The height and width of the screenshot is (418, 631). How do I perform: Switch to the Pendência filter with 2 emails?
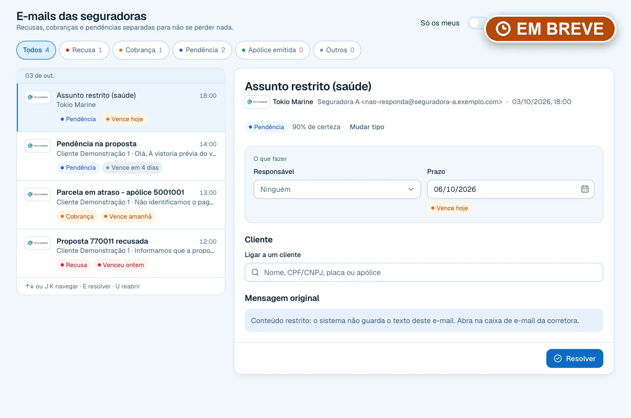(x=202, y=50)
